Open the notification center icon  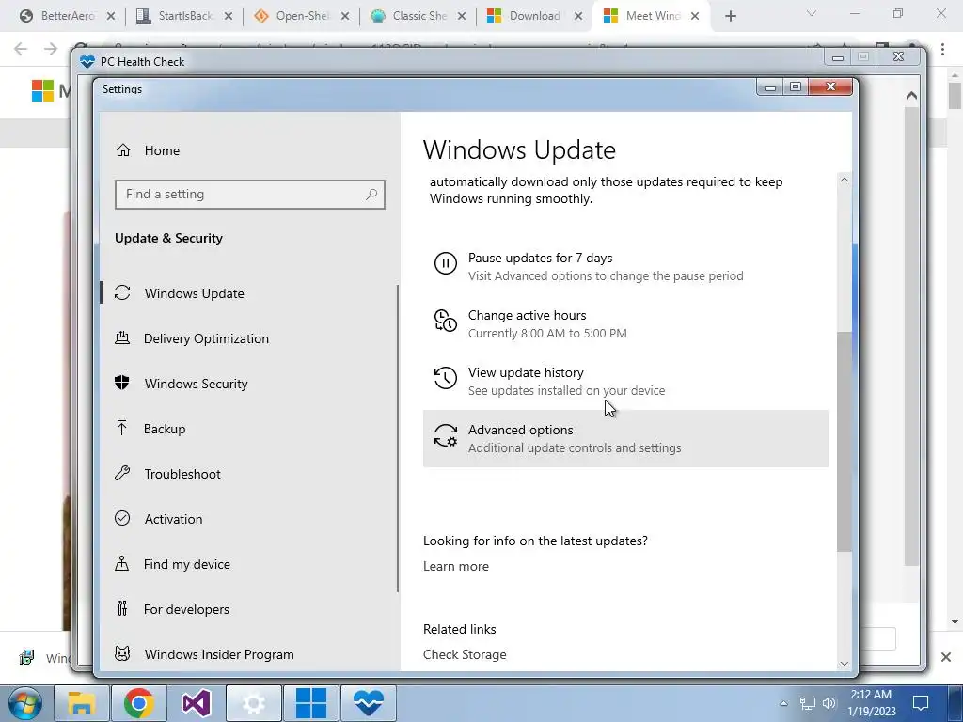921,703
